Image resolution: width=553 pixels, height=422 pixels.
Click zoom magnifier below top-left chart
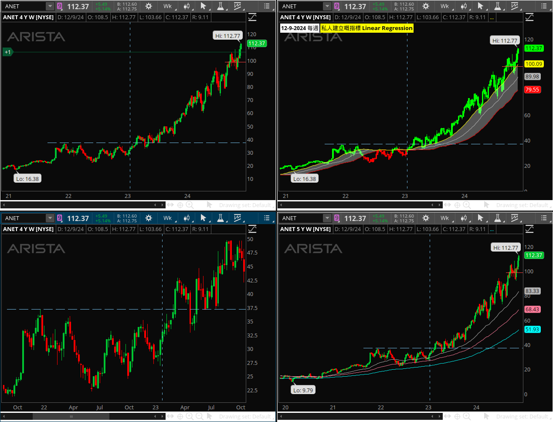pos(190,205)
